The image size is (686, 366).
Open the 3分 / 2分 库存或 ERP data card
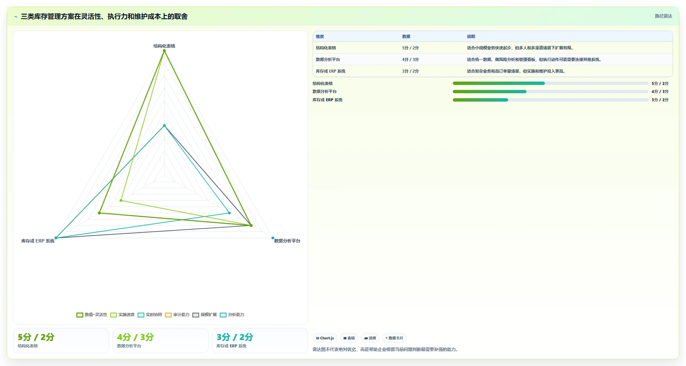260,340
